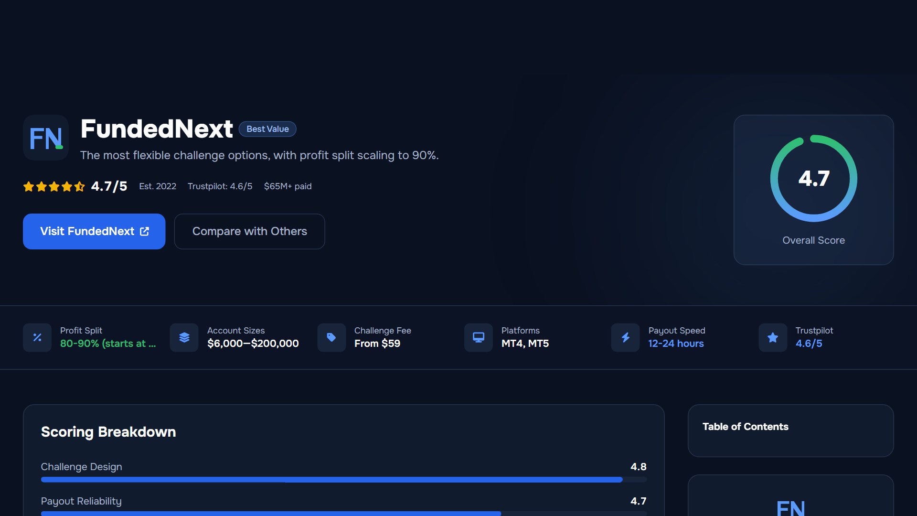Click the 4.7 Overall Score ring
The width and height of the screenshot is (917, 516).
coord(814,178)
